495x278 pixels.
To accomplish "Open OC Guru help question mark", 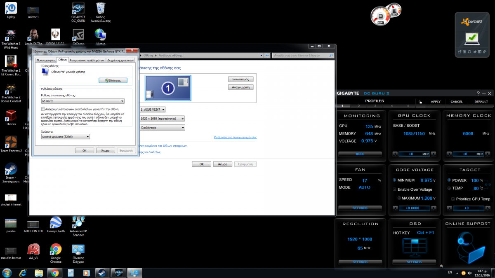I will point(478,93).
